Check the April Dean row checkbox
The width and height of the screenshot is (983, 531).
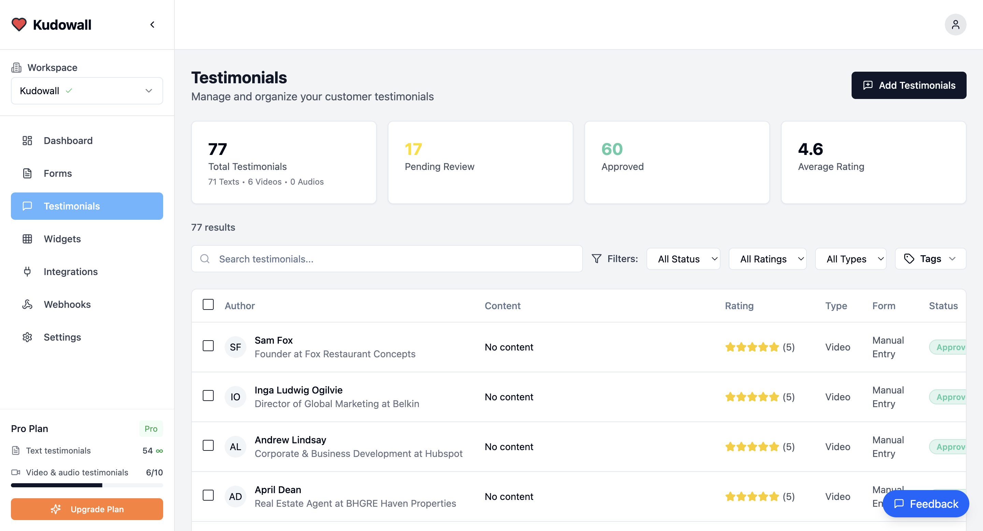click(x=208, y=496)
